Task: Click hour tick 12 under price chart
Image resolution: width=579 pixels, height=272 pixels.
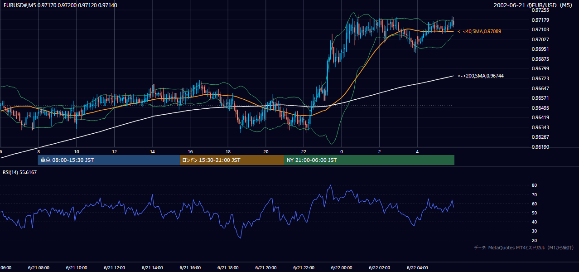Action: 114,151
